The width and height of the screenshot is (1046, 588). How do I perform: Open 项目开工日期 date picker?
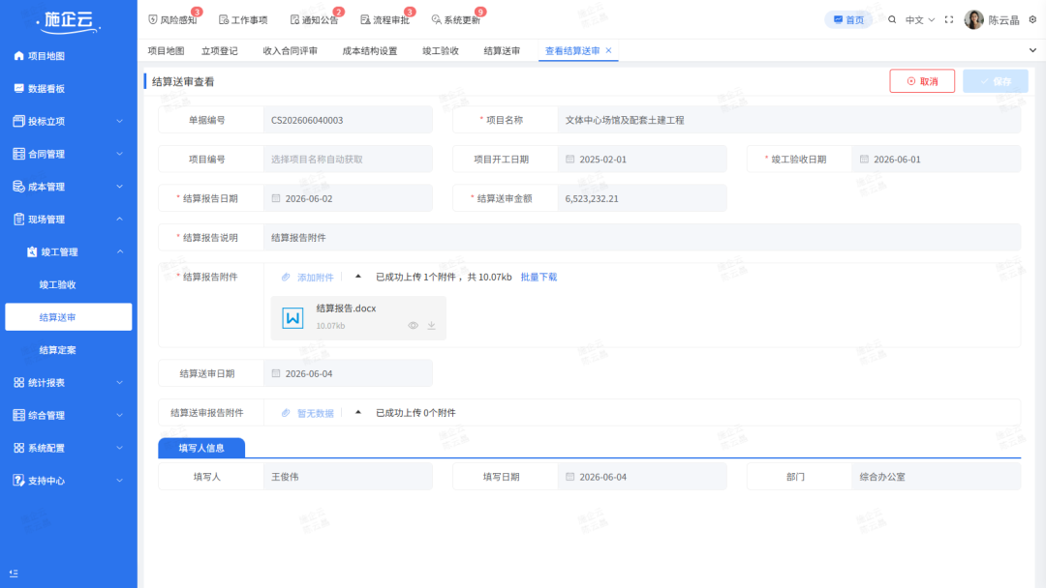point(642,160)
